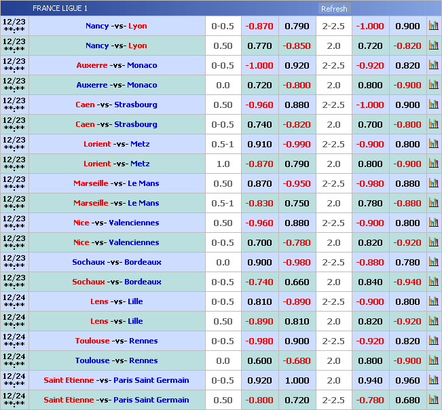Open chart icon for Nice-Valenciennes 0.50 handicap row
The width and height of the screenshot is (442, 410).
433,223
